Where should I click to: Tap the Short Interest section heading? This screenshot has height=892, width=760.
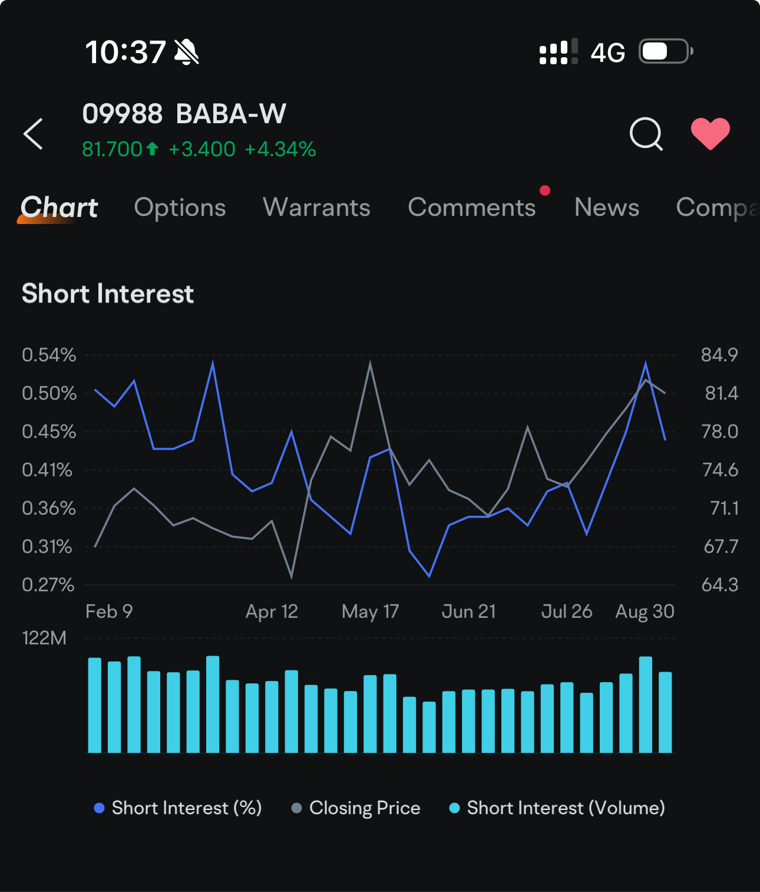(108, 294)
